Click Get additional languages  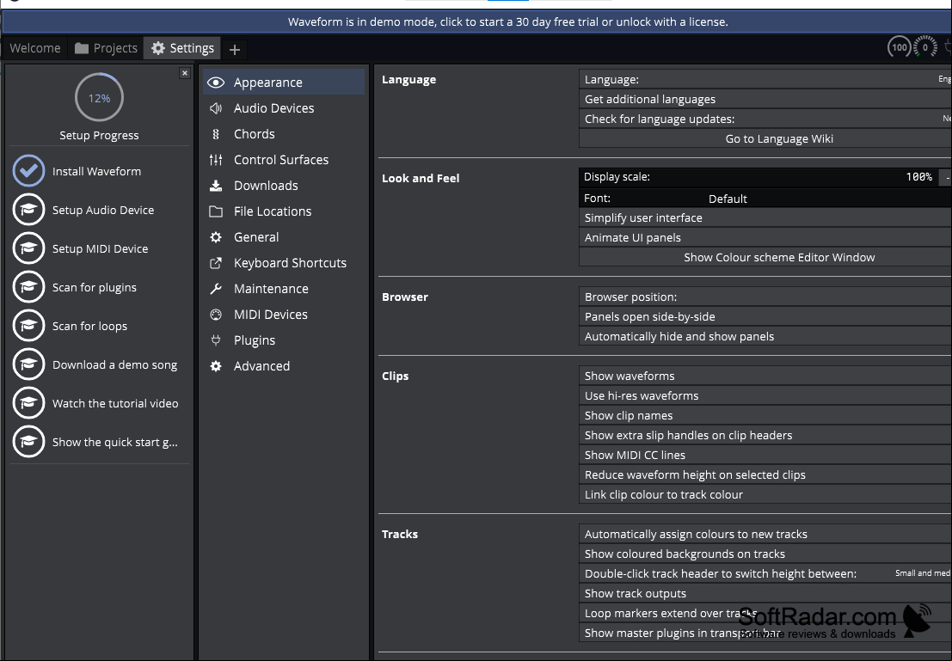[x=765, y=99]
